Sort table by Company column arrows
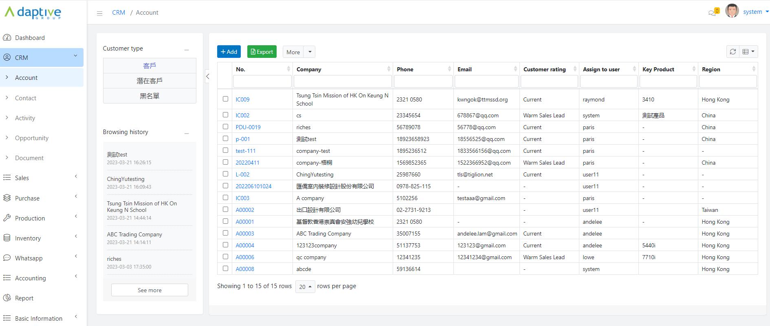This screenshot has width=770, height=326. [x=389, y=69]
